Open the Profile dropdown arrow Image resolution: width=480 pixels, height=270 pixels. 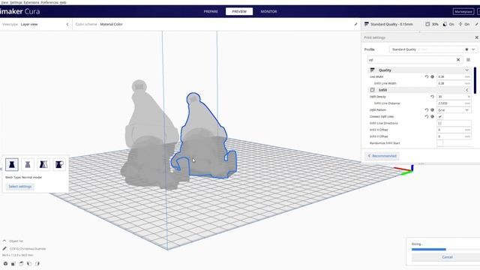[x=473, y=49]
